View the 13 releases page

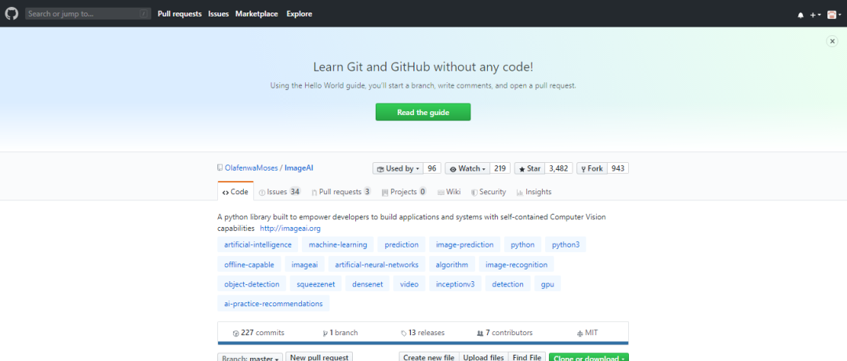point(423,332)
